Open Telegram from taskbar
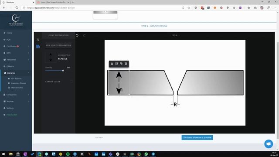 pos(153,154)
